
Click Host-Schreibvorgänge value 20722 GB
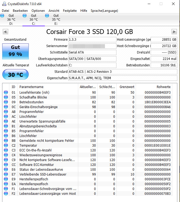click(x=164, y=46)
